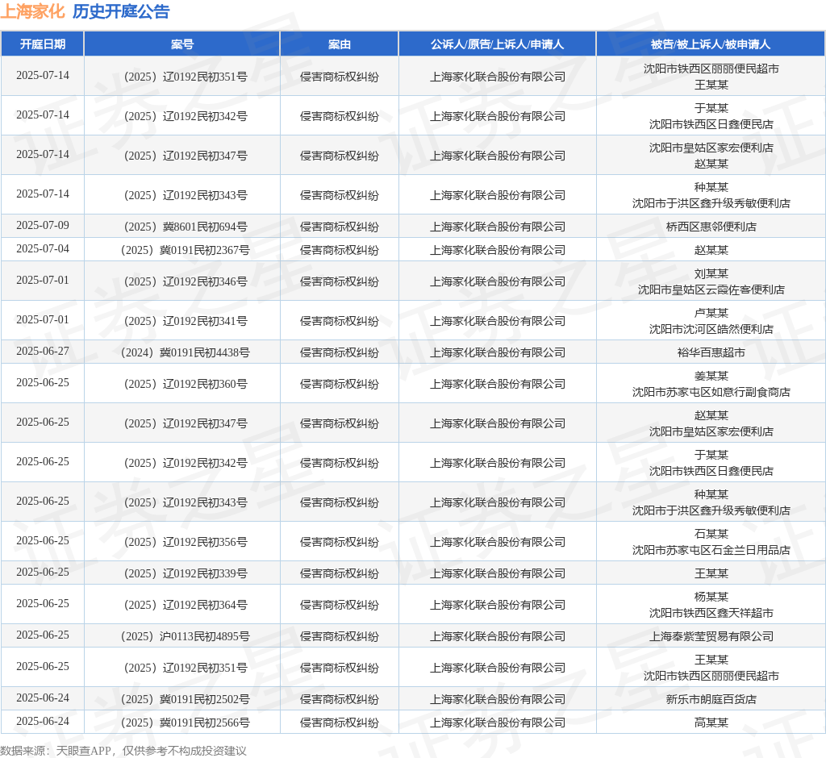Click the 案号 column header
The height and width of the screenshot is (758, 826).
coord(181,44)
